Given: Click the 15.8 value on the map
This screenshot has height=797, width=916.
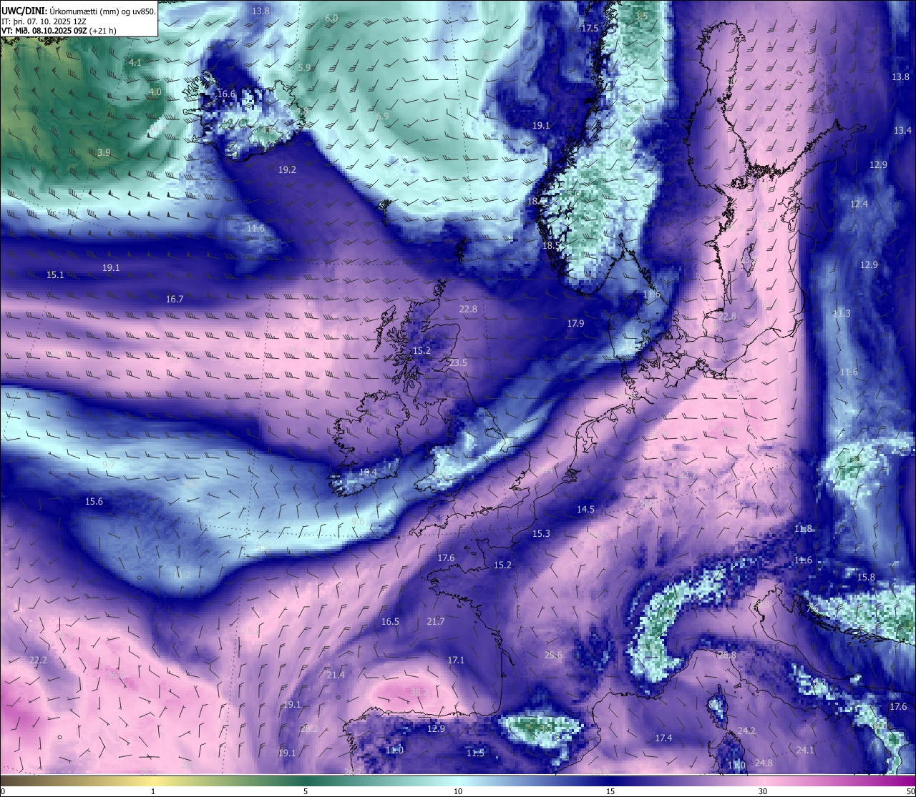Looking at the screenshot, I should pos(866,577).
